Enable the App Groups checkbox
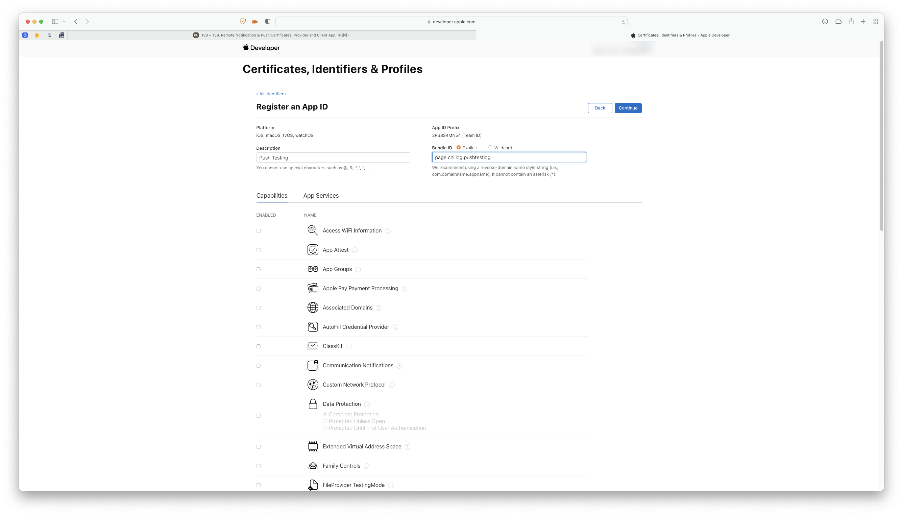 click(258, 269)
